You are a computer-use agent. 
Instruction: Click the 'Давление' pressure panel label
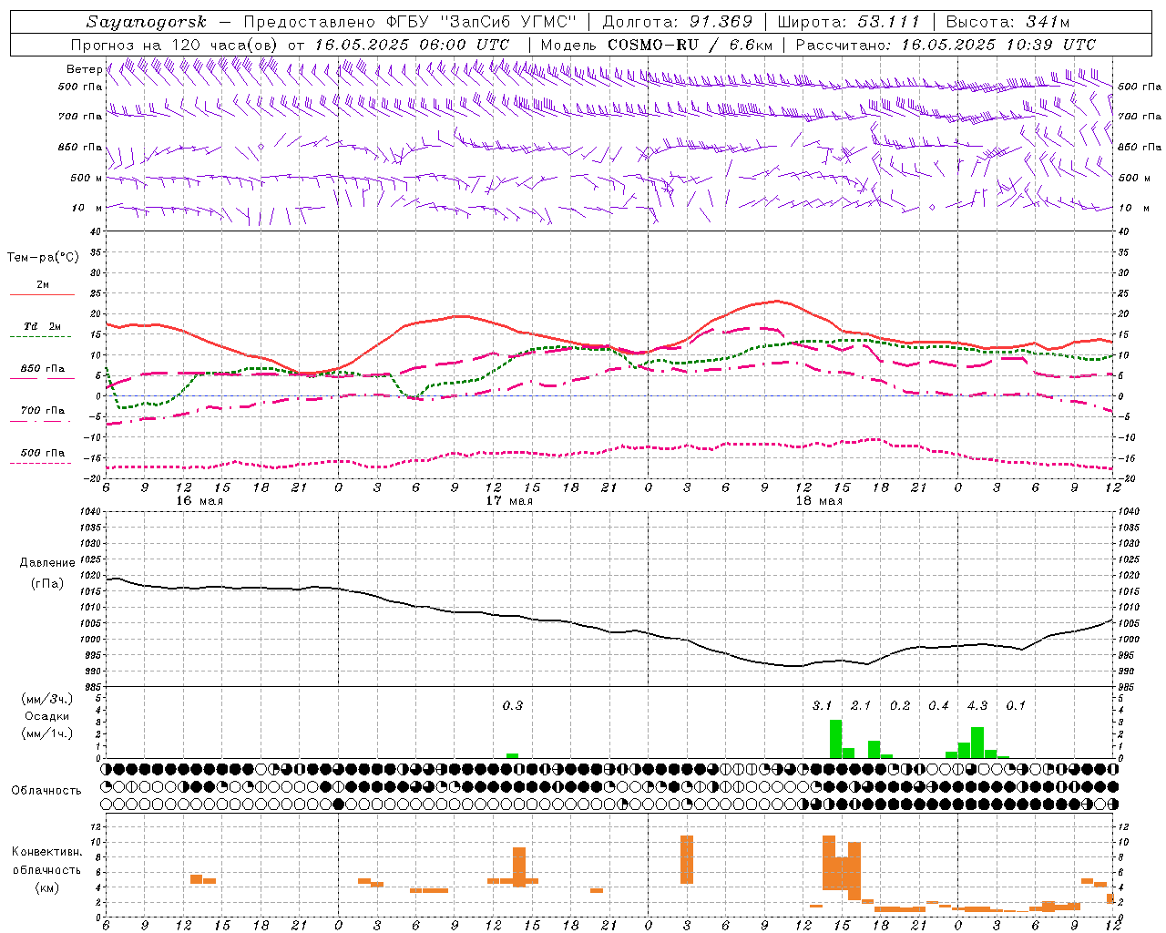coord(46,563)
